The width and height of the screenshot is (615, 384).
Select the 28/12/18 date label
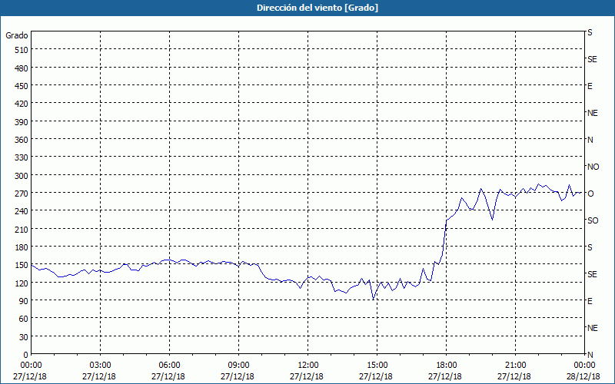click(x=583, y=376)
